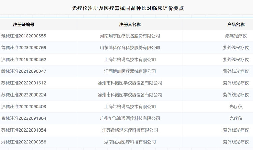Select registration number 粤械注准20232091864
Viewport: 253px width, 150px height.
(24, 118)
